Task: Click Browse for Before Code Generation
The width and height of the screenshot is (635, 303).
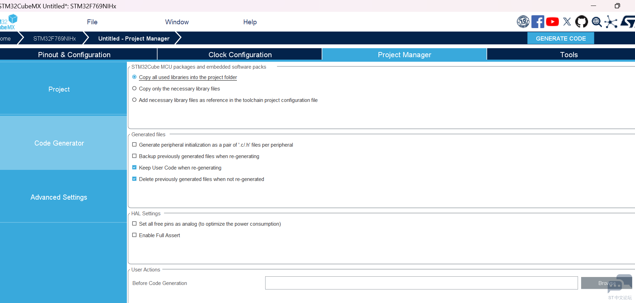Action: click(x=607, y=283)
